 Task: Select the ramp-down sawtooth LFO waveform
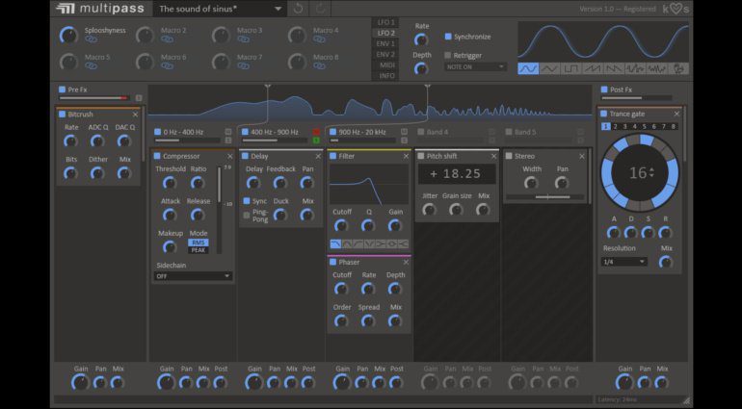[x=613, y=69]
